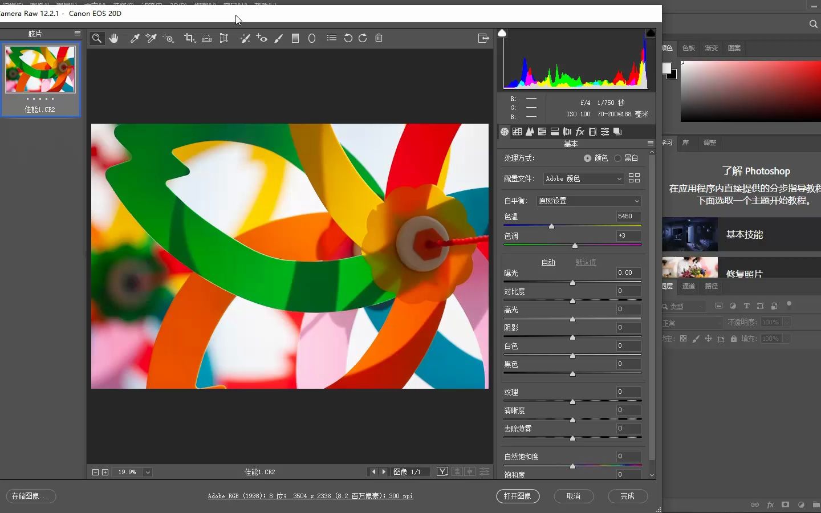The image size is (821, 513).
Task: Open the Tone Curve panel
Action: (x=518, y=132)
